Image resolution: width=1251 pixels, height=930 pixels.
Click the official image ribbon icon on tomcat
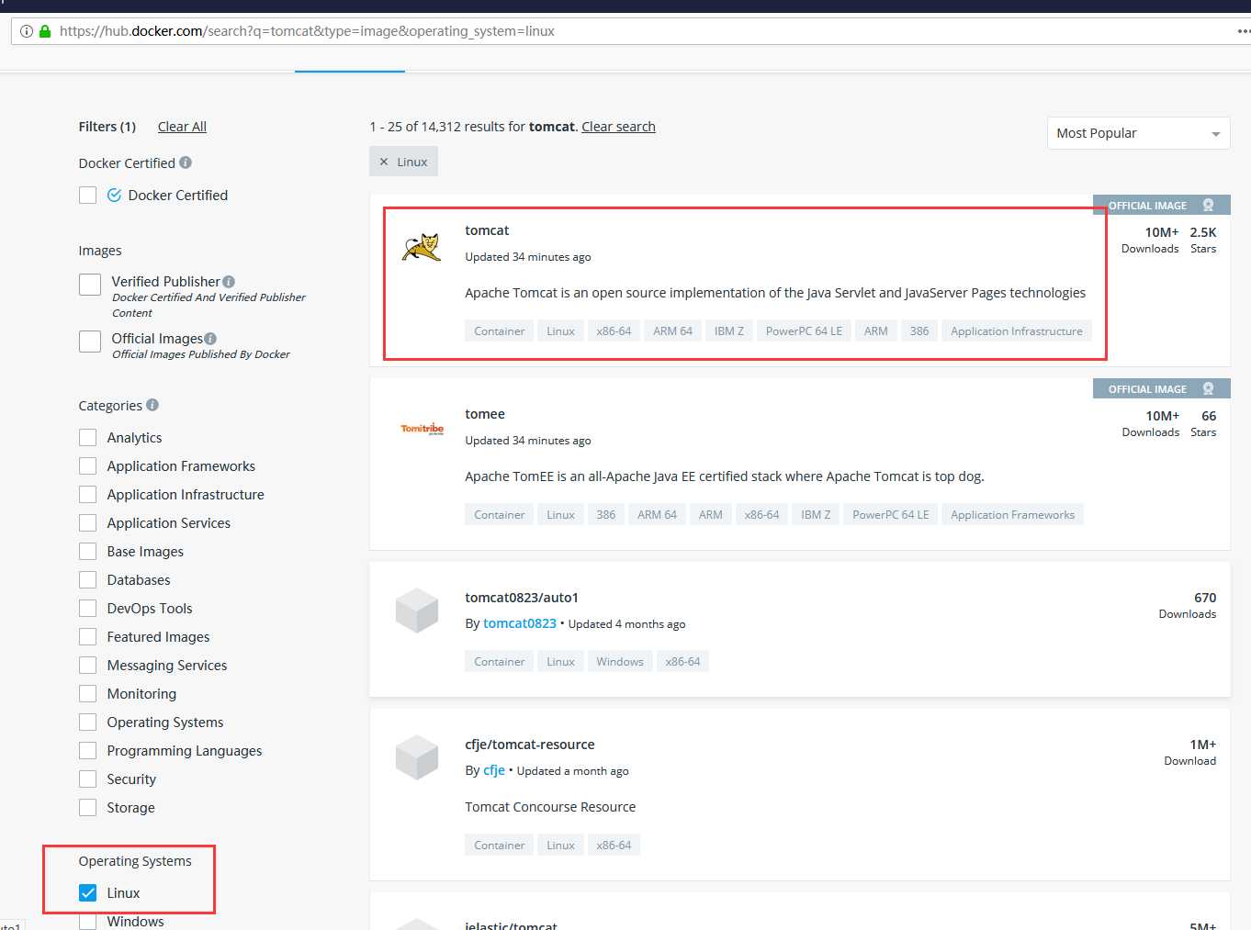[x=1209, y=206]
